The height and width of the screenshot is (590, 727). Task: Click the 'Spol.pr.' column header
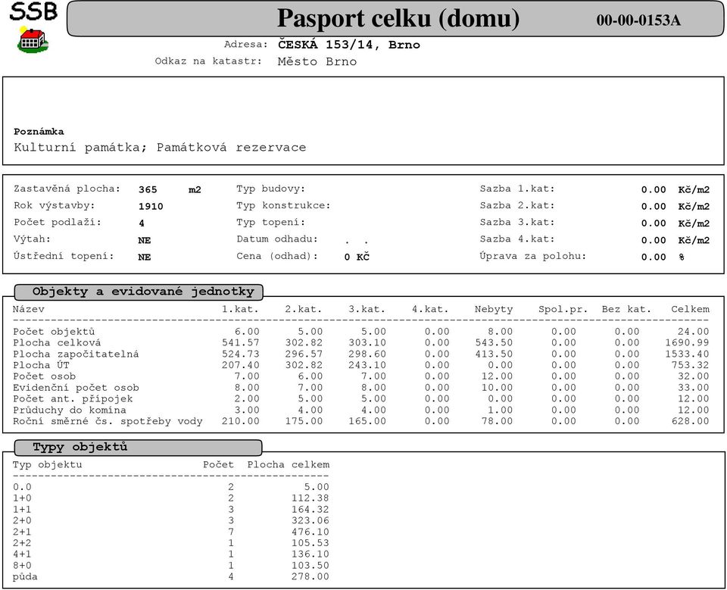pos(563,309)
